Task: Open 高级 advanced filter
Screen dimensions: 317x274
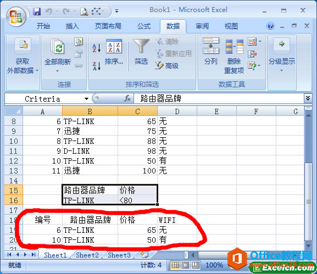Action: pos(167,66)
